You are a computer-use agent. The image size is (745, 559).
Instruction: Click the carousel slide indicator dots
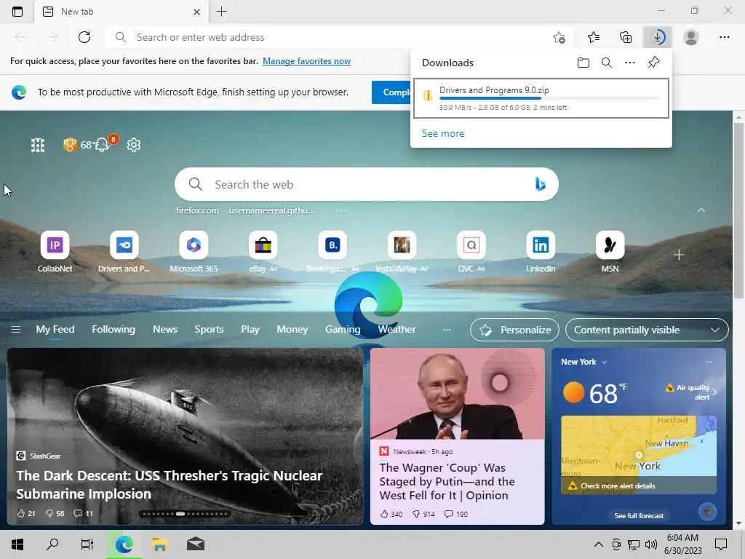tap(185, 514)
